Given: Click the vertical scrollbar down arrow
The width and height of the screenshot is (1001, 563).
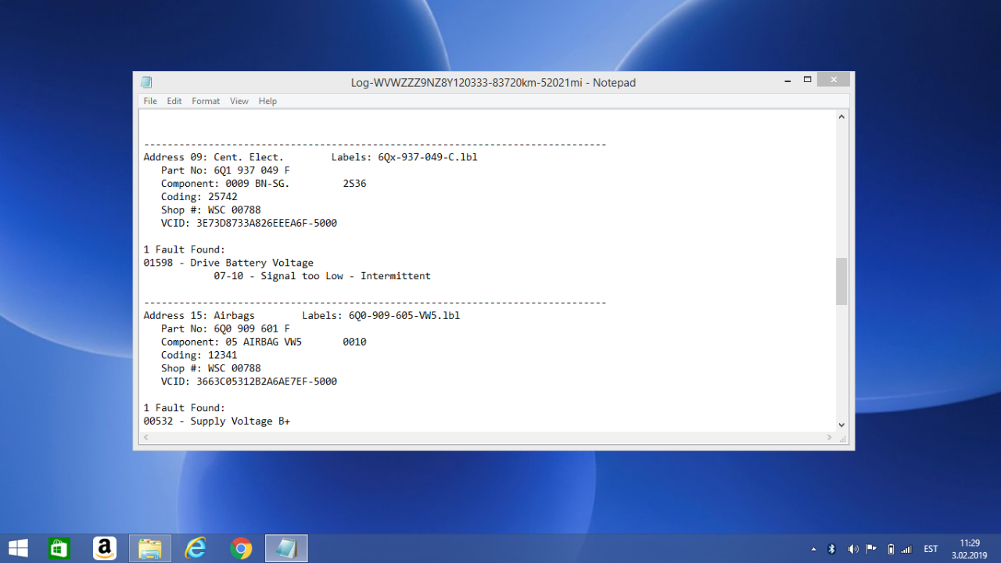Looking at the screenshot, I should 841,425.
